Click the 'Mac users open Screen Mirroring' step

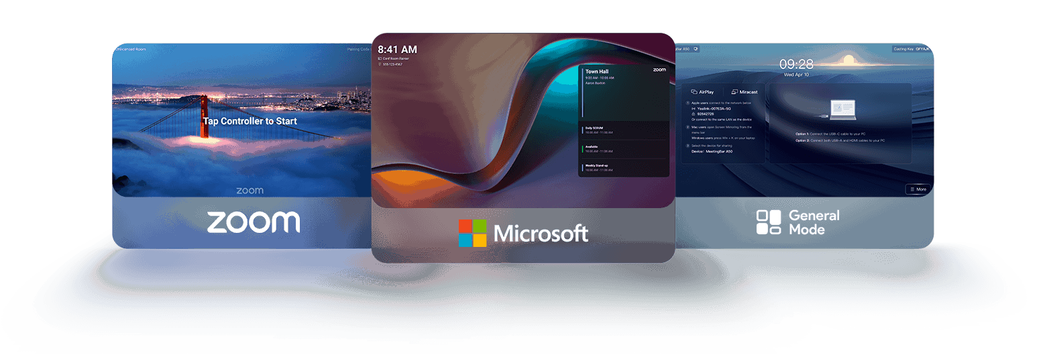tap(721, 129)
